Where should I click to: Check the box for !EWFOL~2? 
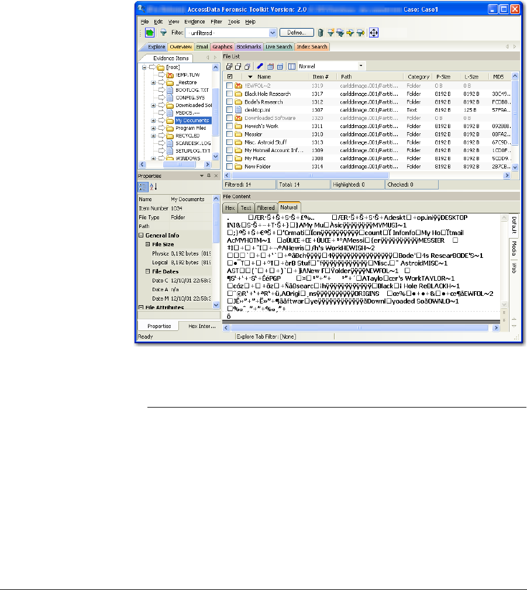click(x=229, y=86)
